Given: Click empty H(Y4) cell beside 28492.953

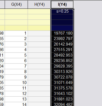Looking at the screenshot, I should pyautogui.click(x=39, y=55).
